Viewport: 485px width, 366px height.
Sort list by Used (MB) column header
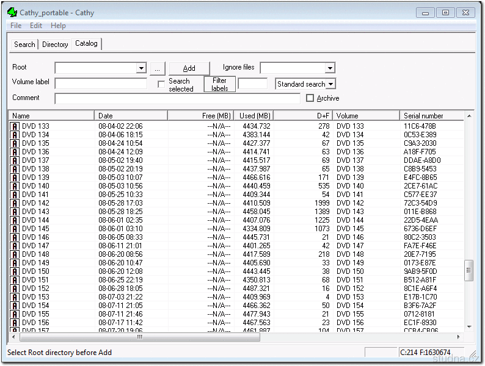pos(254,115)
